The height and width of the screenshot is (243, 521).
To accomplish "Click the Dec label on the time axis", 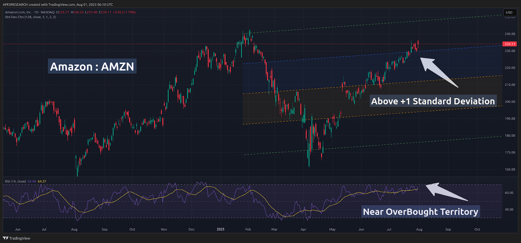I will (192, 229).
